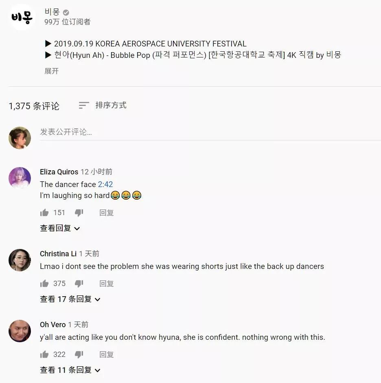Expand the video description with 展开
Screen dimensions: 381x383
click(52, 71)
